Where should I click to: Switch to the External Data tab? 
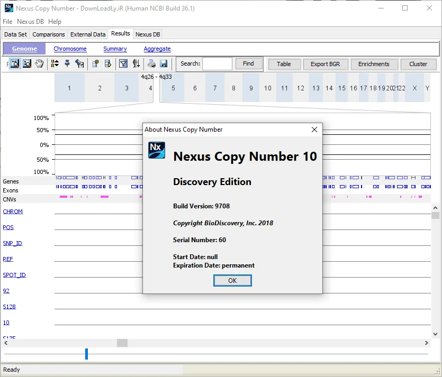(88, 34)
